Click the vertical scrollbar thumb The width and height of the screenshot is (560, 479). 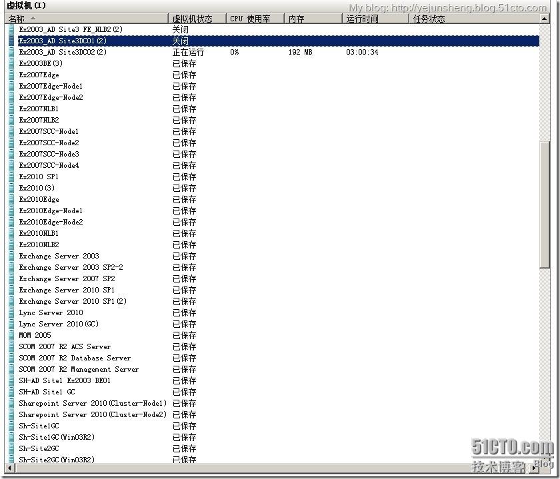[x=544, y=204]
